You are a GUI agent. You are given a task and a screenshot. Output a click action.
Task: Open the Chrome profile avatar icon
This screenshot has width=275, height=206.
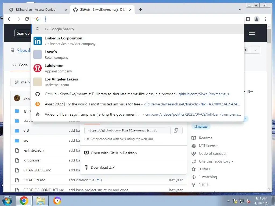[x=256, y=19]
